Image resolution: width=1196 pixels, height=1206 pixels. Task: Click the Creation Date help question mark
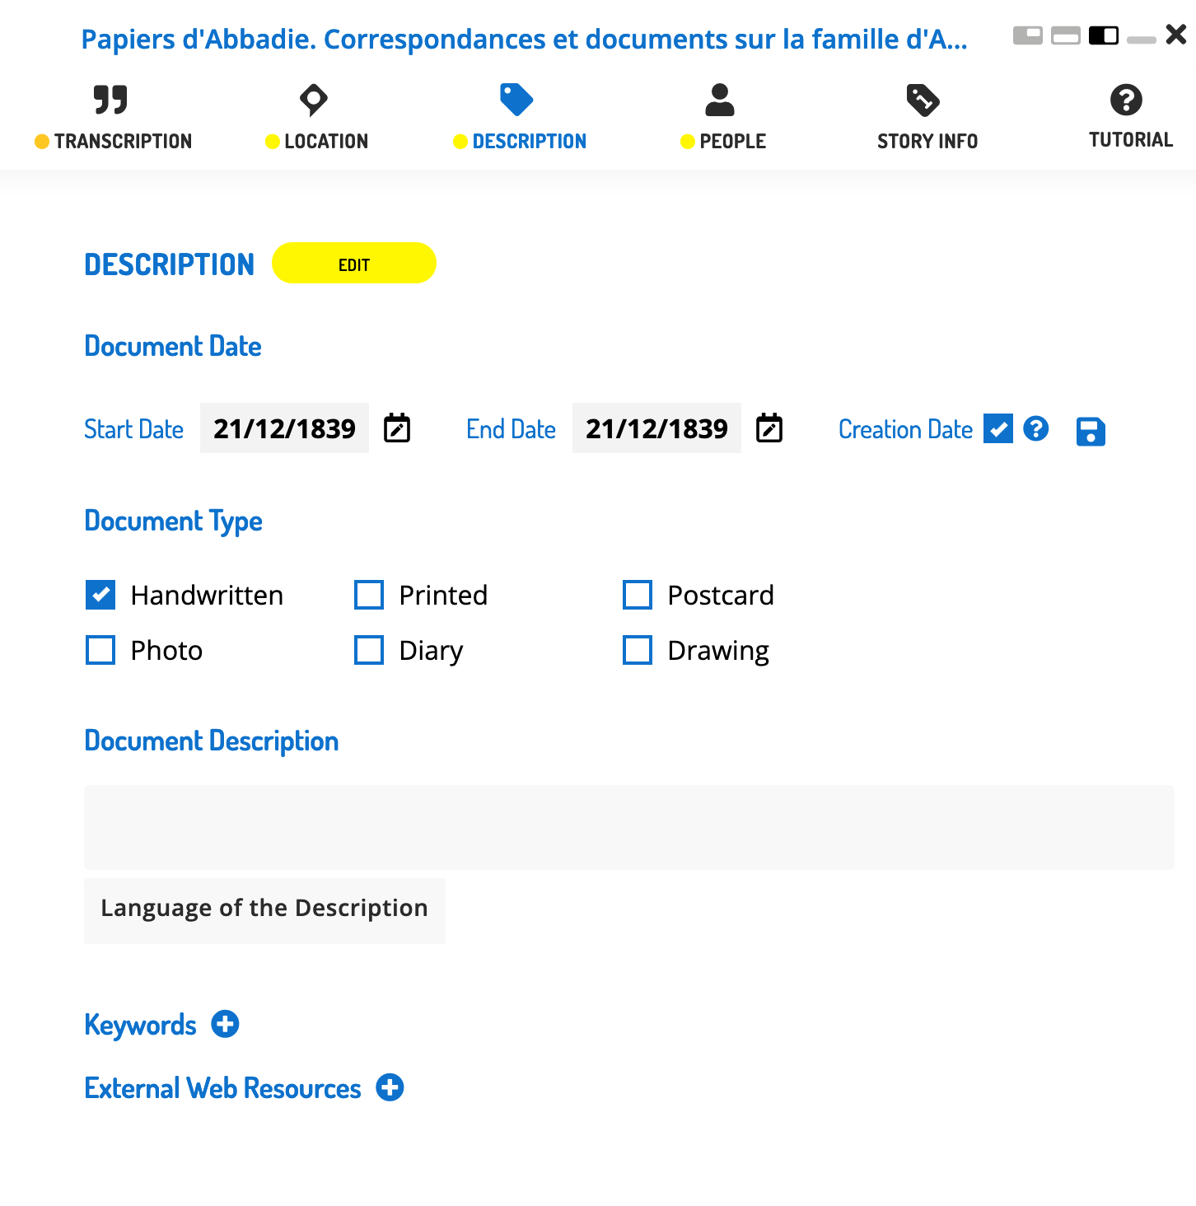(x=1036, y=428)
